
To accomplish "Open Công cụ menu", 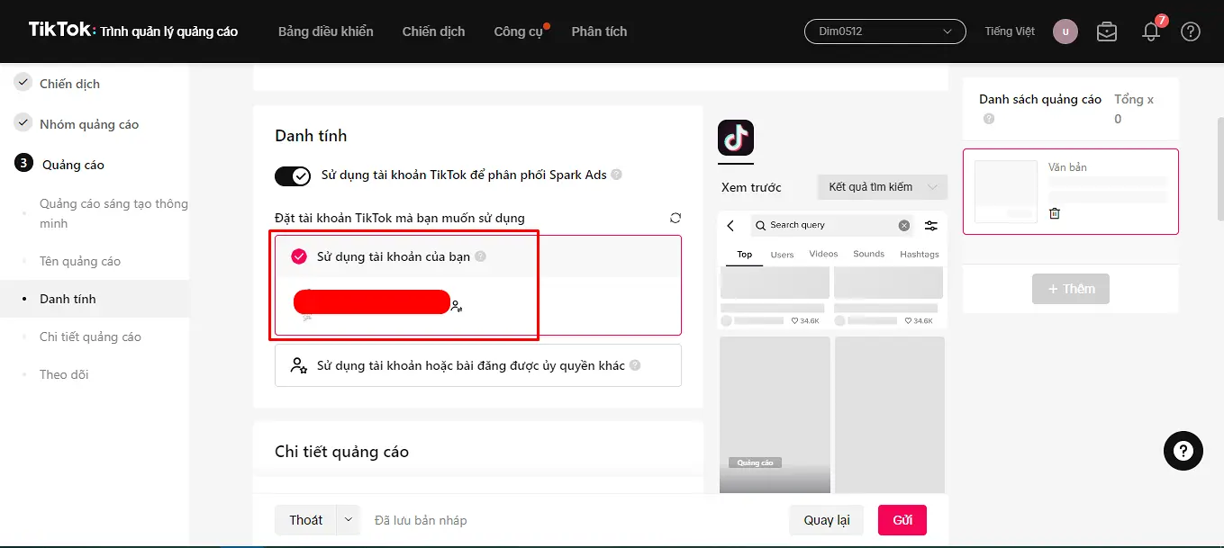I will [x=519, y=31].
